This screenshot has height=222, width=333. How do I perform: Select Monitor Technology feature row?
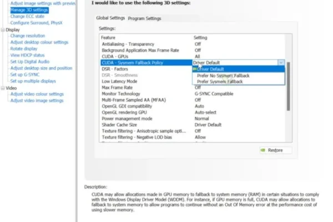tap(193, 94)
